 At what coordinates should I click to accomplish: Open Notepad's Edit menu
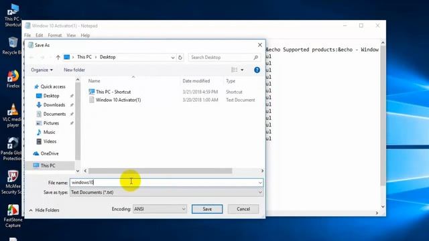[x=39, y=35]
